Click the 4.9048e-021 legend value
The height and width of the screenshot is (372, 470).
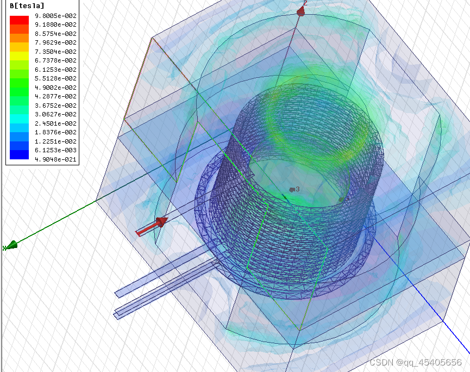click(x=55, y=159)
